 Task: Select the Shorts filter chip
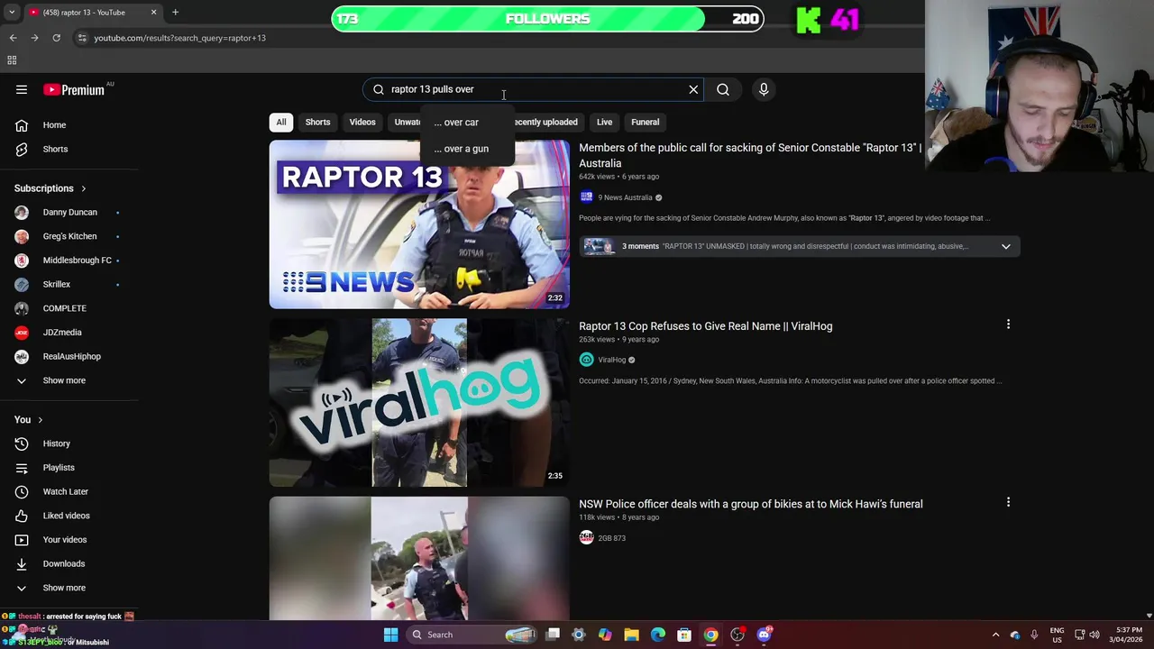click(x=317, y=122)
